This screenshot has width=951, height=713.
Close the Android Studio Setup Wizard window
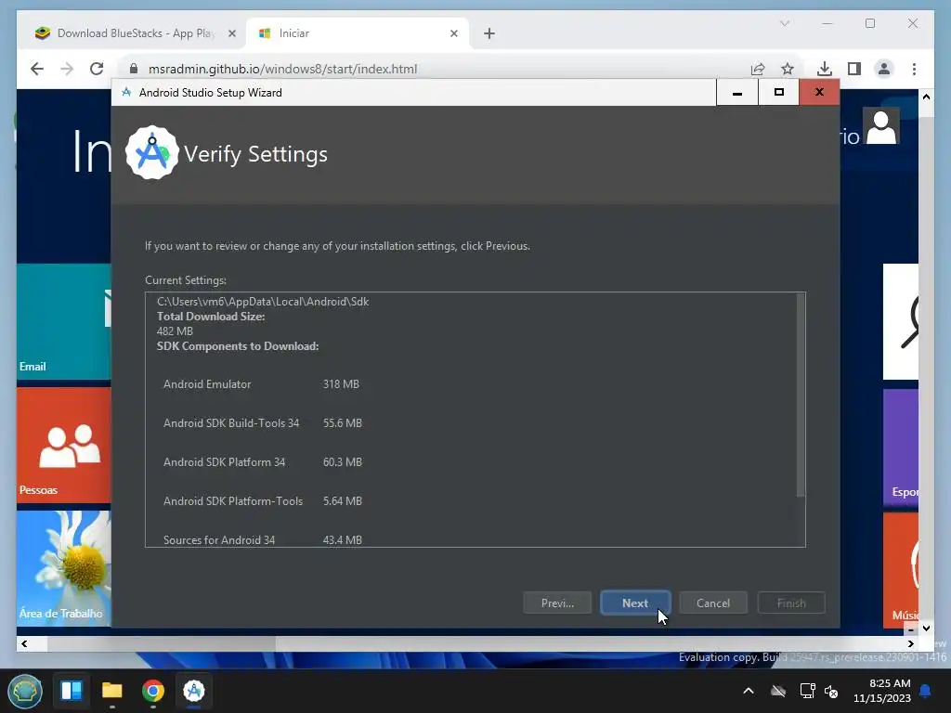819,92
